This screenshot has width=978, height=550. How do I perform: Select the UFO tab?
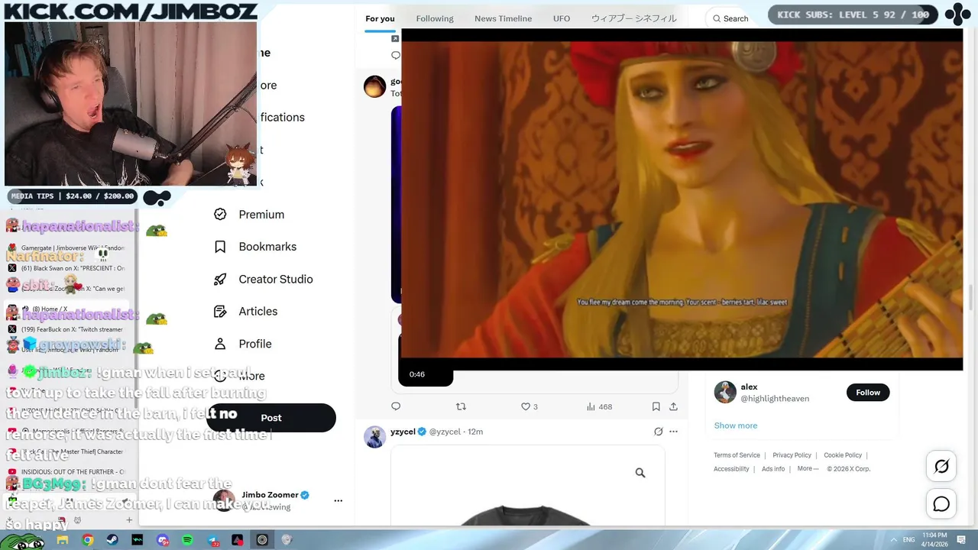click(x=562, y=18)
